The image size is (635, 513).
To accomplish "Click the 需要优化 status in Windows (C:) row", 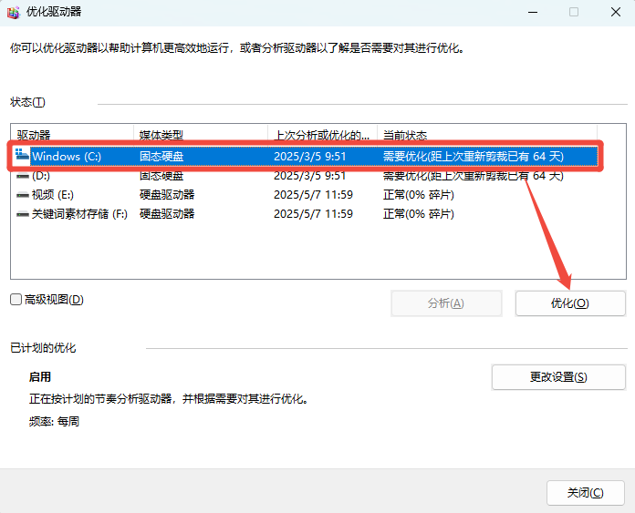I will click(473, 156).
